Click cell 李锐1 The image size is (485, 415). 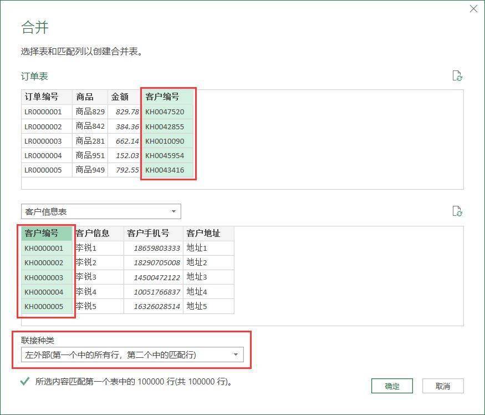pos(98,249)
